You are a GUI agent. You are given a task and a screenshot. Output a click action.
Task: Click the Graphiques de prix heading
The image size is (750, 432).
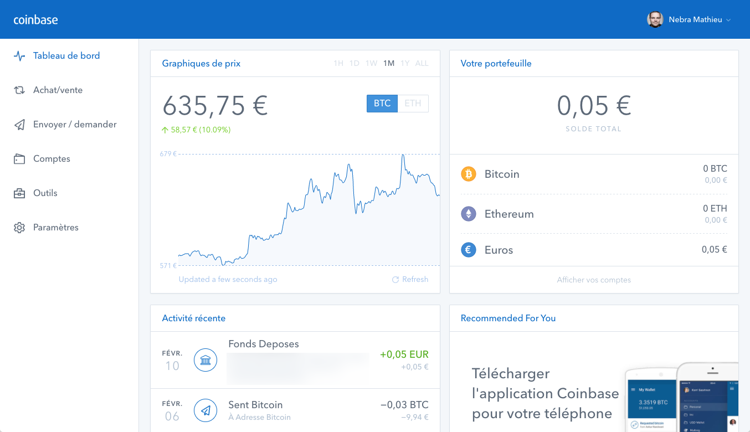201,64
